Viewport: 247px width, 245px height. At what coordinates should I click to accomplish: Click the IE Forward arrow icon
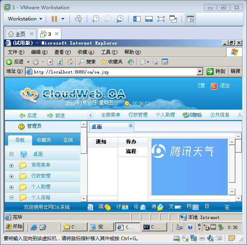(35, 62)
